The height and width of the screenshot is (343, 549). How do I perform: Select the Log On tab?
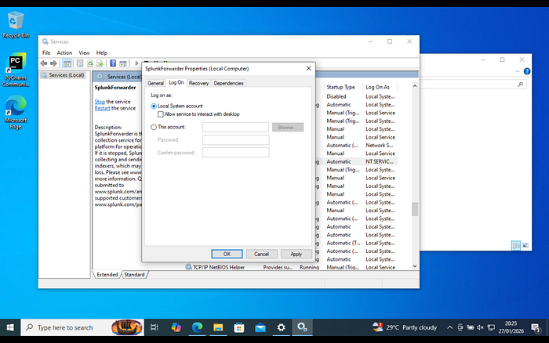pos(176,82)
